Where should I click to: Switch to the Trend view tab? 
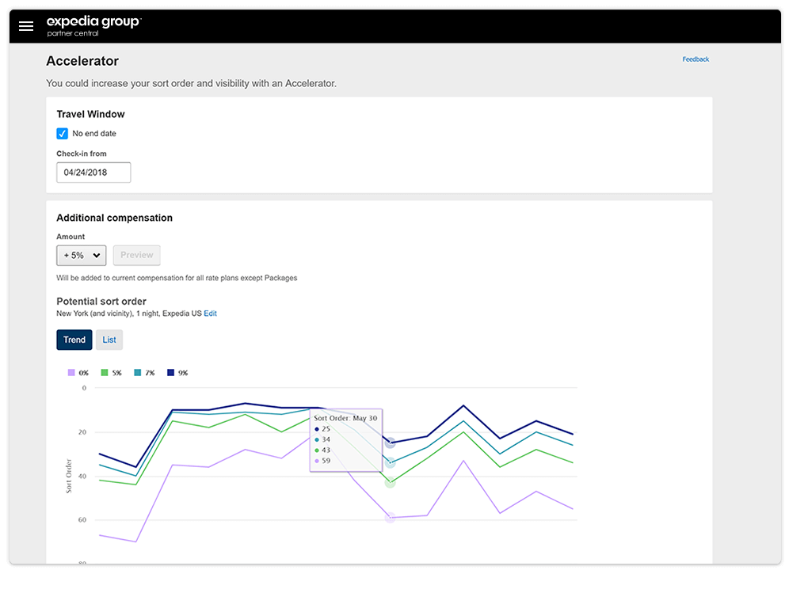click(74, 340)
